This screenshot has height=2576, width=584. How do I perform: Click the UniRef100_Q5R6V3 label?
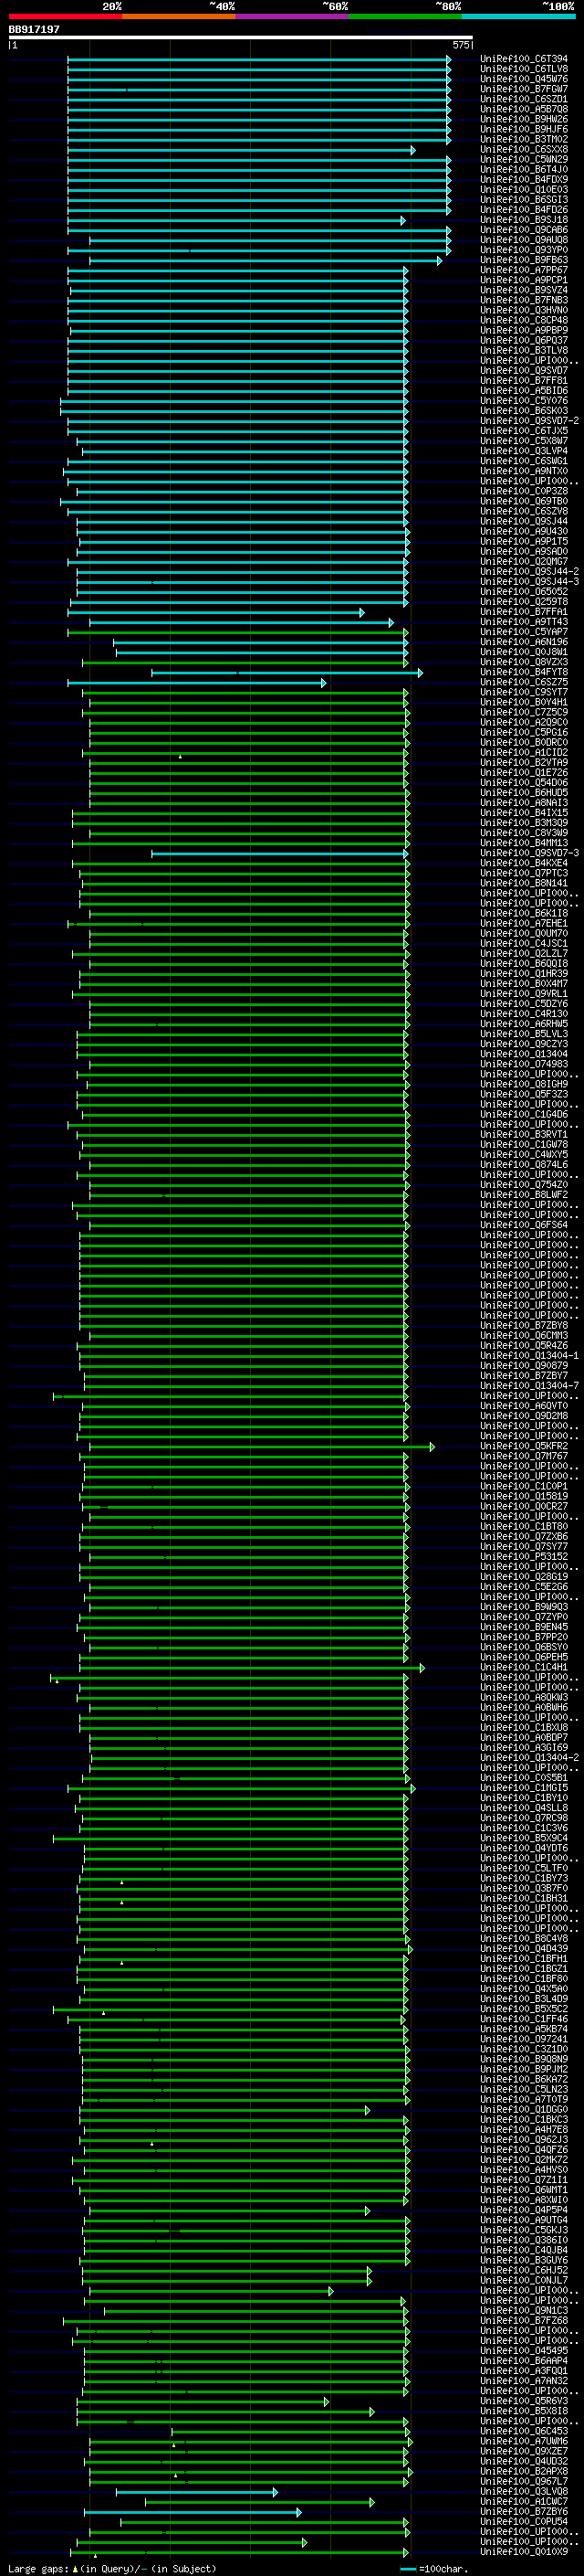pos(524,2400)
